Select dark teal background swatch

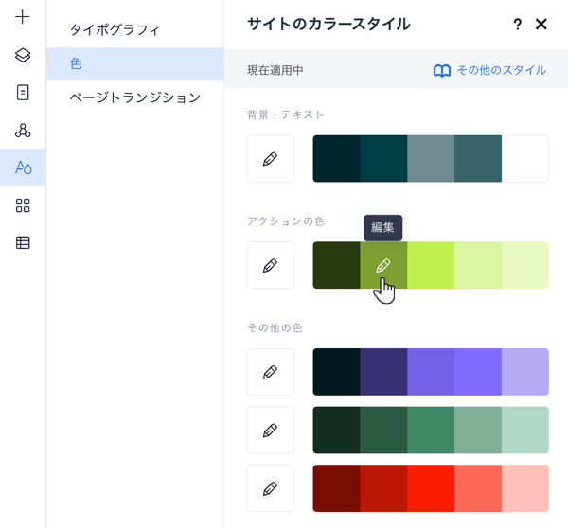383,159
